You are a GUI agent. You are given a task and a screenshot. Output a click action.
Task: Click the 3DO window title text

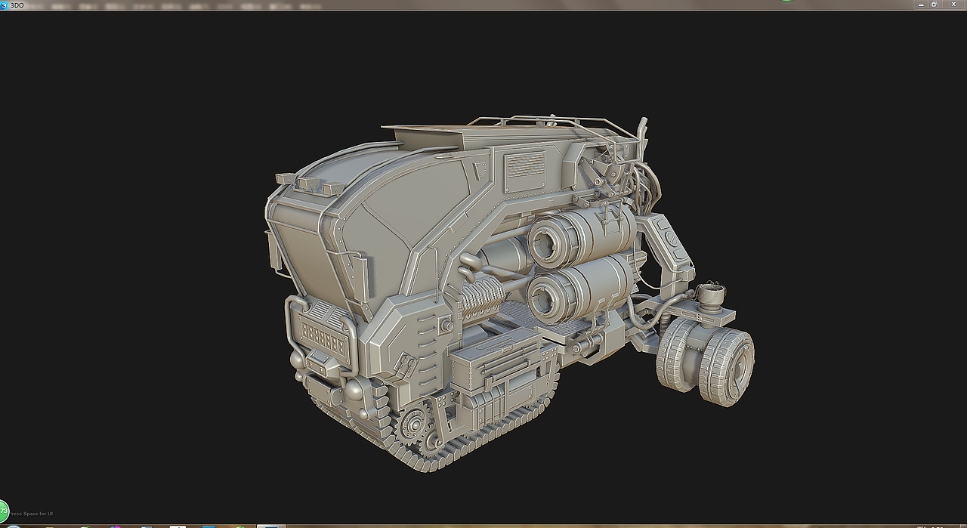click(x=17, y=5)
